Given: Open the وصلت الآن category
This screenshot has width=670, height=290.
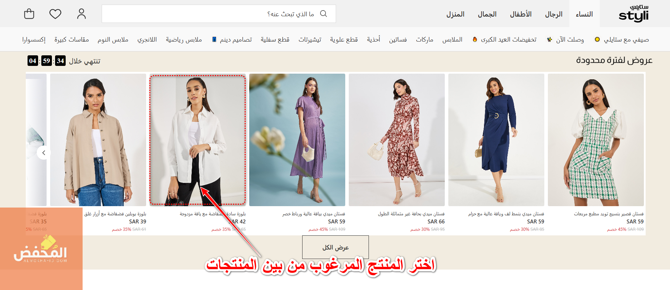Looking at the screenshot, I should point(566,39).
